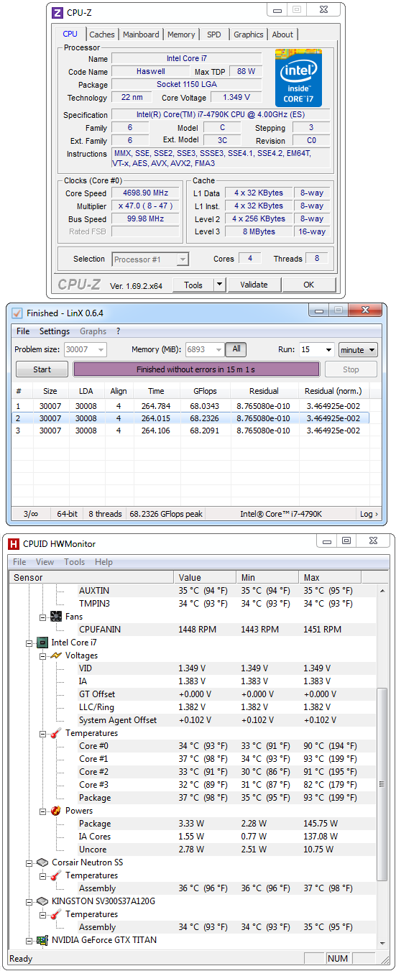The height and width of the screenshot is (971, 396).
Task: Click the HWMonitor scrollbar down arrow
Action: [382, 943]
